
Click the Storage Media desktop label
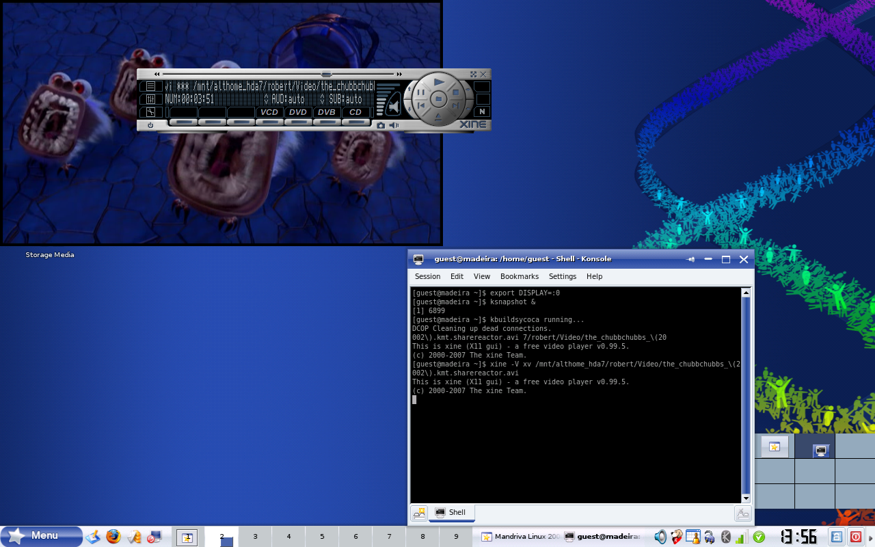point(50,255)
